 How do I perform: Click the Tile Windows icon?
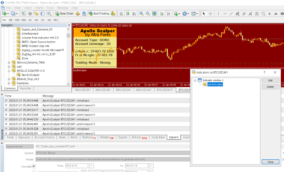(x=154, y=14)
